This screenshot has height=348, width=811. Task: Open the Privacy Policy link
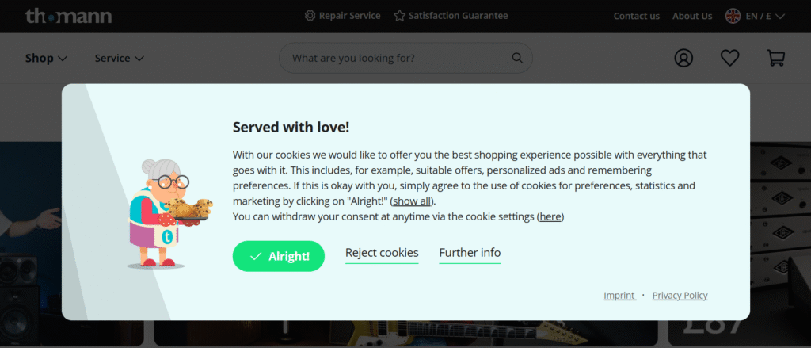click(x=680, y=296)
